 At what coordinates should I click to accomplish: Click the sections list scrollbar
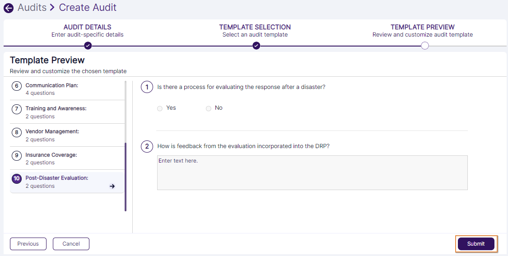pyautogui.click(x=126, y=177)
